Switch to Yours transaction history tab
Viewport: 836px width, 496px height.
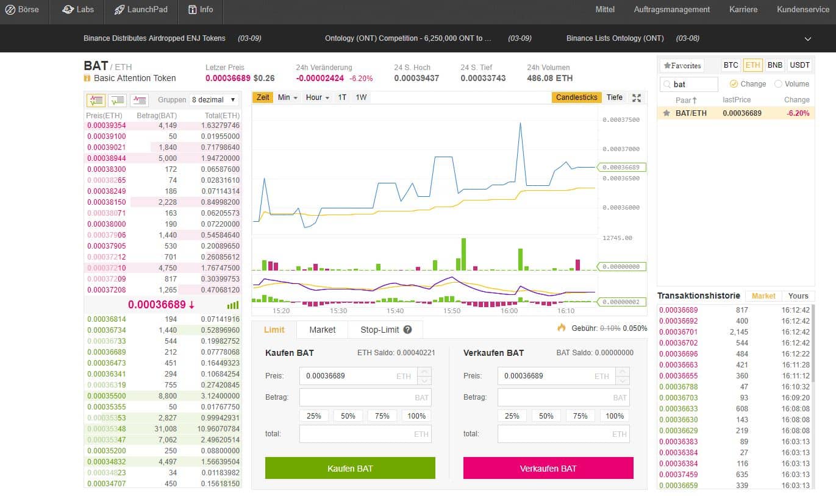(x=798, y=296)
